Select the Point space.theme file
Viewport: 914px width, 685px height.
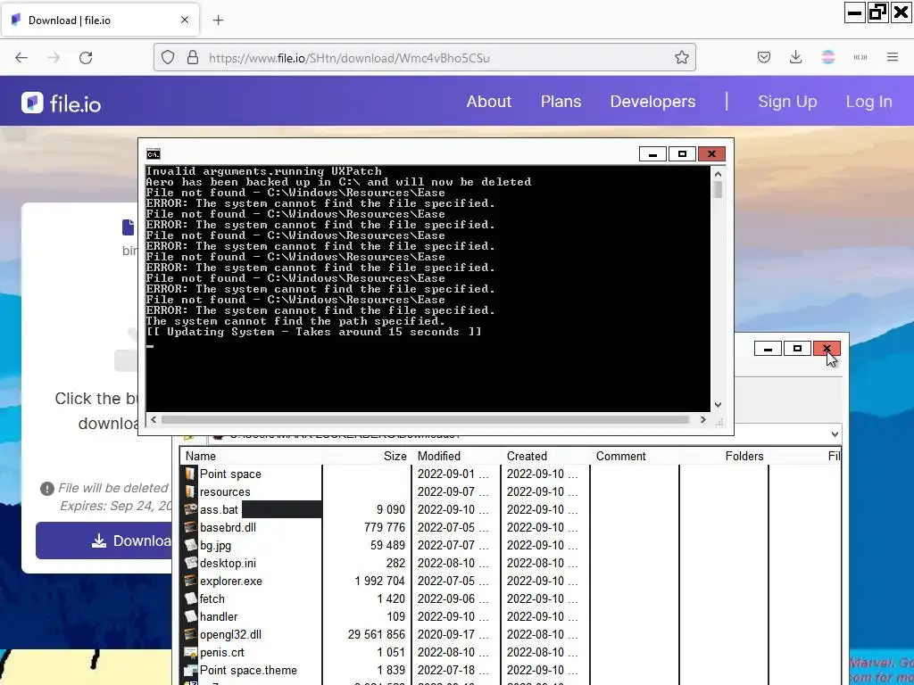[x=248, y=671]
